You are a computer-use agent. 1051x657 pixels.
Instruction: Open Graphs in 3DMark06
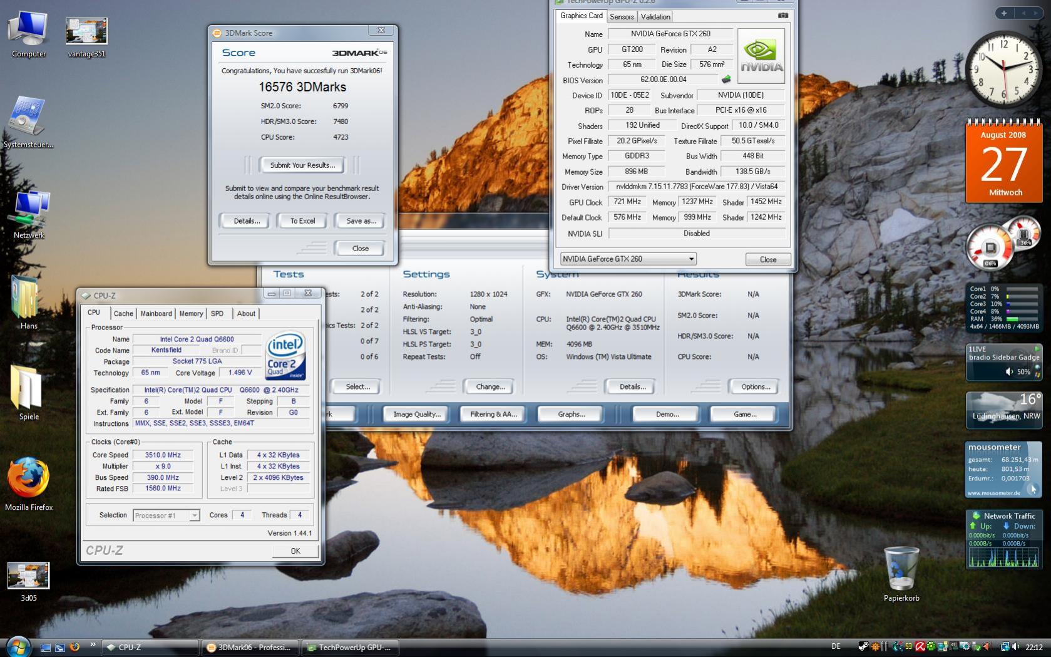[571, 415]
